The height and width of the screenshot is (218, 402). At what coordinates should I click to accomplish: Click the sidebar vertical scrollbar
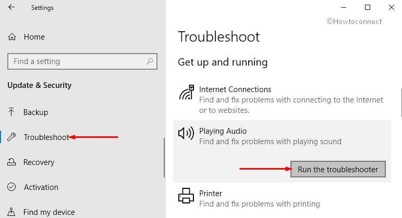pos(164,157)
